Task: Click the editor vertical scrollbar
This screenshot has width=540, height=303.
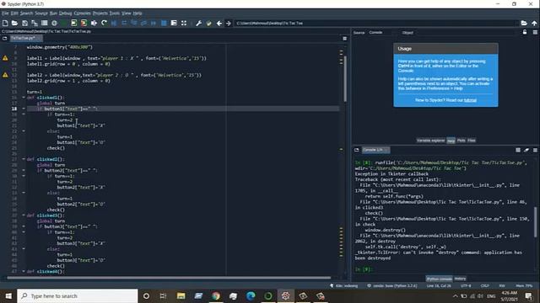Action: [345, 79]
